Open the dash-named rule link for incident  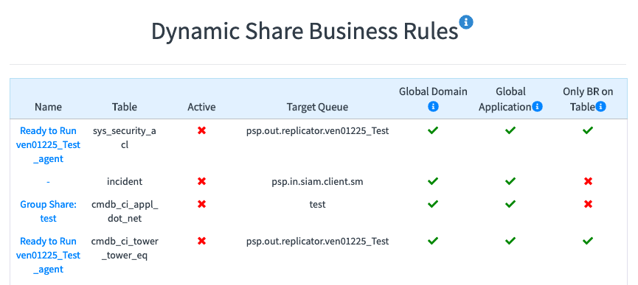(x=48, y=182)
